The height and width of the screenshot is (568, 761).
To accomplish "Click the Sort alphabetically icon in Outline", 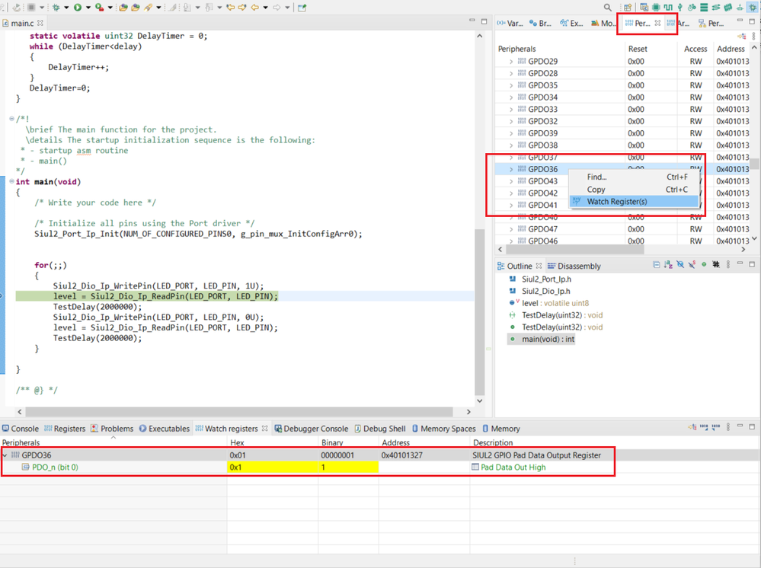I will 668,264.
